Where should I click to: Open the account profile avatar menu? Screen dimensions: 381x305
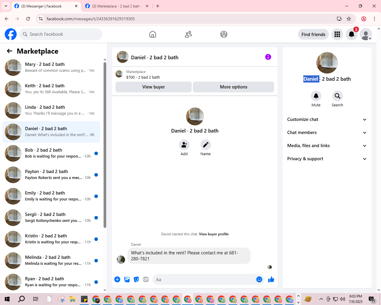pos(366,34)
